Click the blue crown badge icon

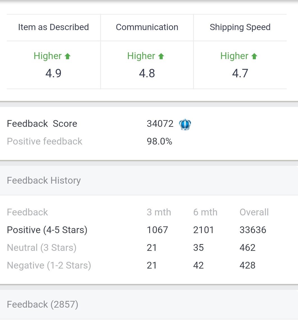[x=185, y=124]
